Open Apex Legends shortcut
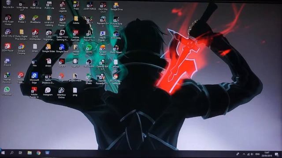This screenshot has width=282, height=158. (63, 7)
